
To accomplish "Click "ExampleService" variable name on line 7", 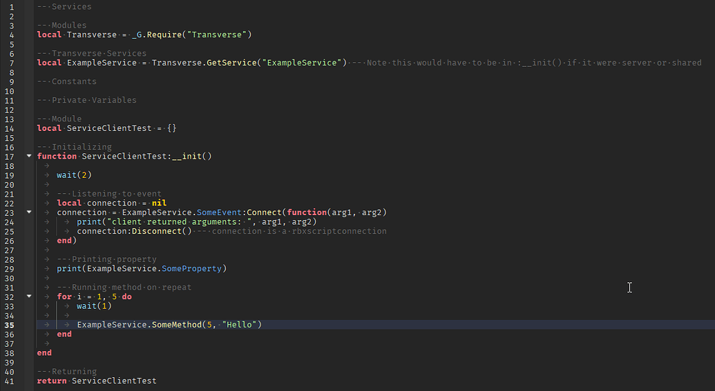I will pyautogui.click(x=102, y=63).
